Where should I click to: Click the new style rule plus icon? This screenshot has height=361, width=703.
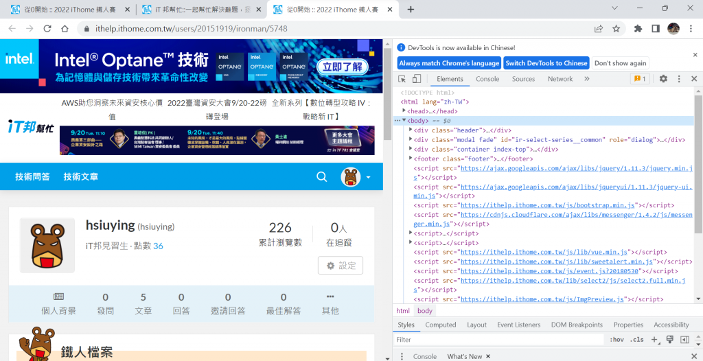pos(655,340)
